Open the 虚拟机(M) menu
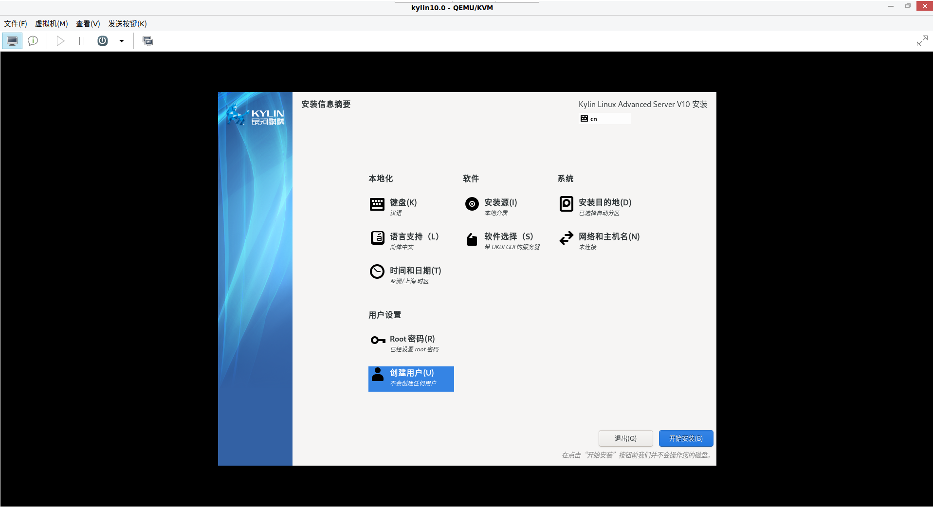The height and width of the screenshot is (507, 933). click(51, 23)
